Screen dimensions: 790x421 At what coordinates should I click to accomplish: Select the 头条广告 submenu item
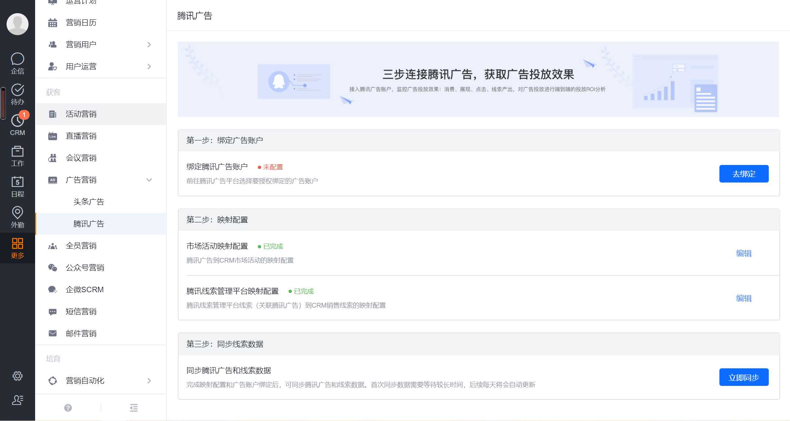pos(101,202)
